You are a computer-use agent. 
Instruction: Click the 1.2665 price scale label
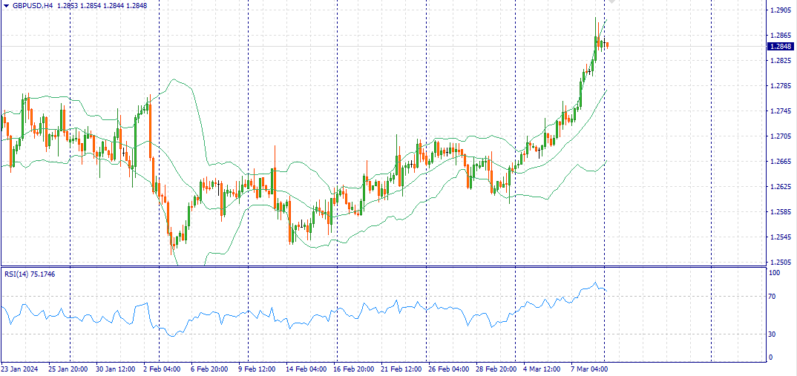(x=780, y=162)
